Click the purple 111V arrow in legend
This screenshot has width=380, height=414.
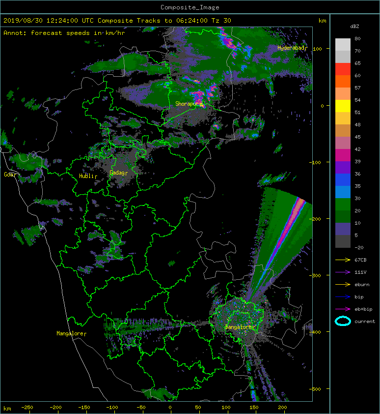[x=343, y=272]
